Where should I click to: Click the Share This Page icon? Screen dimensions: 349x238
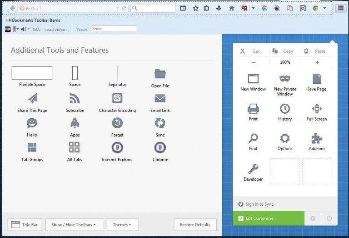point(32,99)
